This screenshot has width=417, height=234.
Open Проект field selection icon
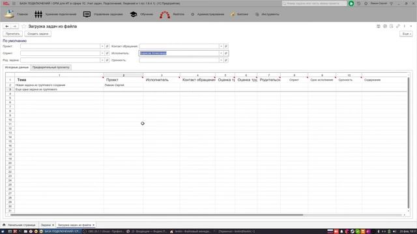[x=107, y=46]
